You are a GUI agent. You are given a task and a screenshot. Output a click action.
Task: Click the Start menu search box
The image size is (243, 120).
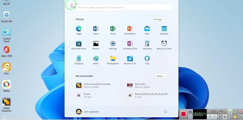(122, 7)
